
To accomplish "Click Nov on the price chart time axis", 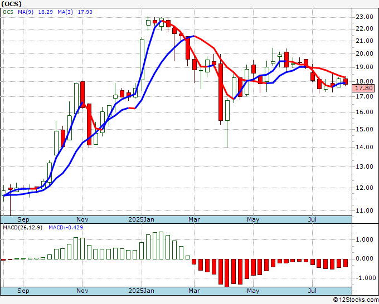I will [82, 219].
